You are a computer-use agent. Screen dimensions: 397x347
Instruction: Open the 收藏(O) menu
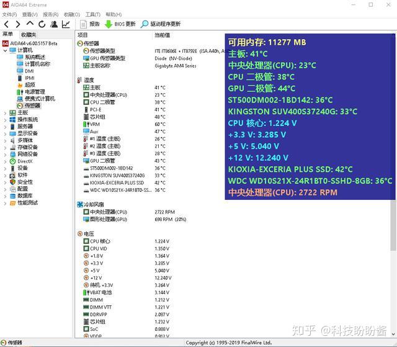pos(72,14)
